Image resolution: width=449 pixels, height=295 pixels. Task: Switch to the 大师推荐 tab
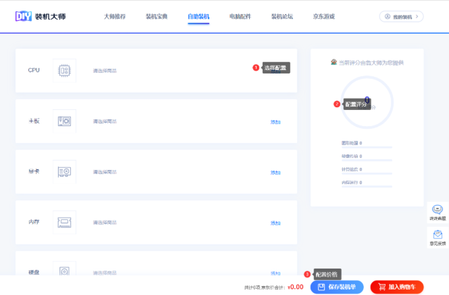[114, 17]
